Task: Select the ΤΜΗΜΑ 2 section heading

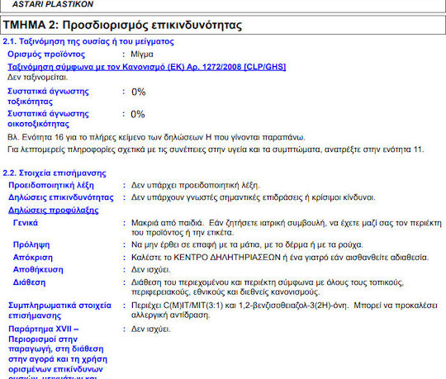Action: (122, 25)
